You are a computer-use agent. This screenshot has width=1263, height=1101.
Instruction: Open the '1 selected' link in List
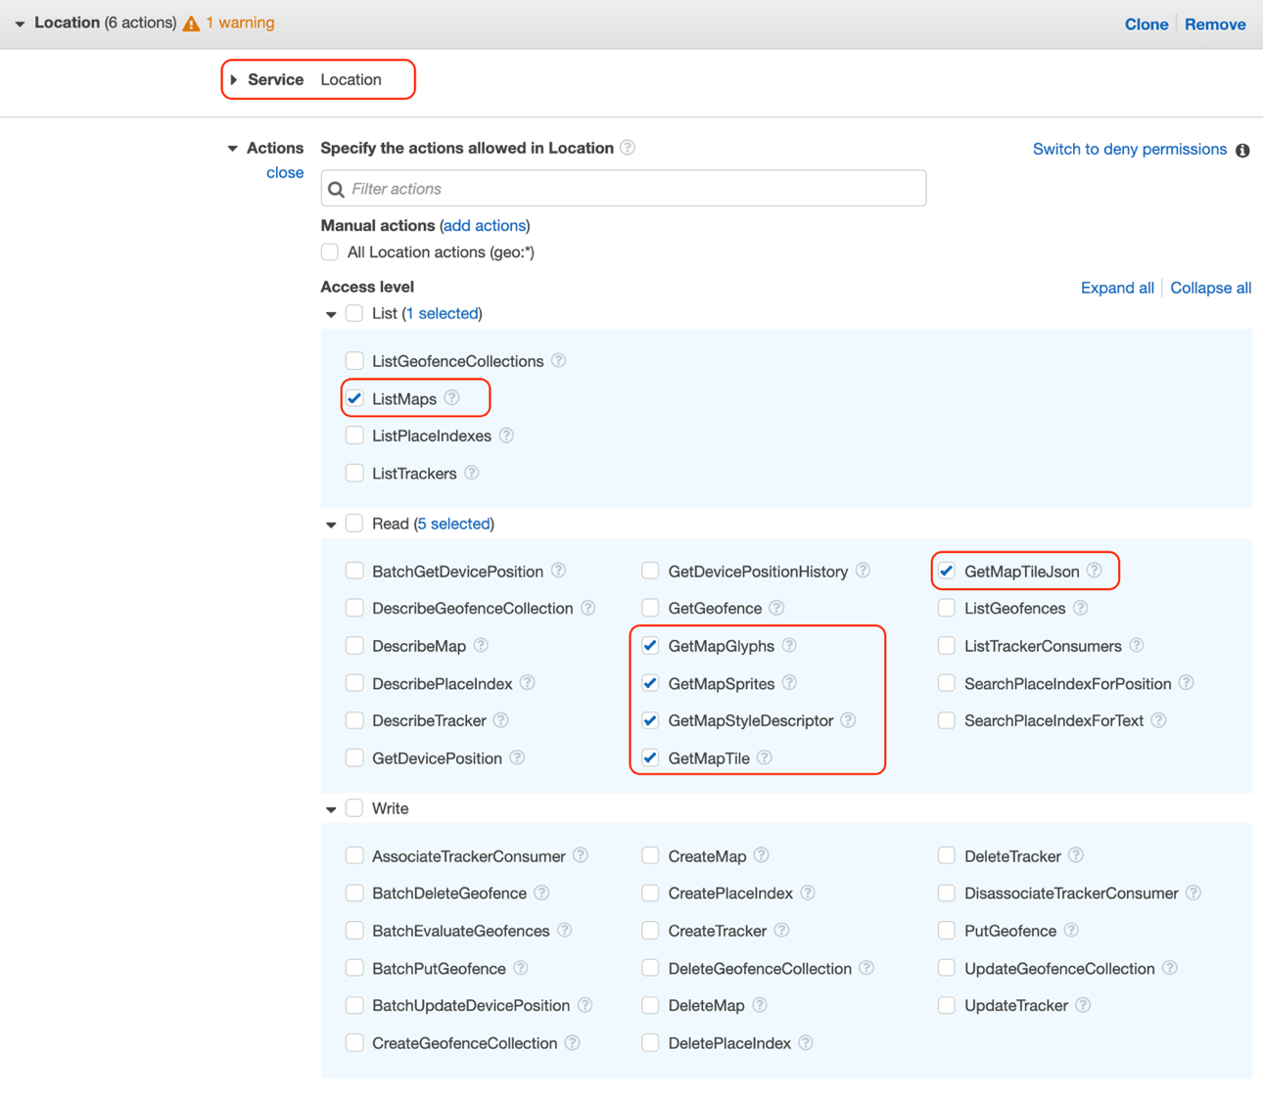[x=443, y=313]
